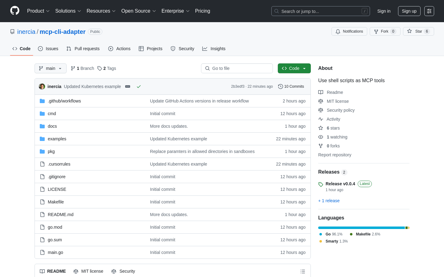Click the examples folder icon
The width and height of the screenshot is (444, 277).
(42, 139)
